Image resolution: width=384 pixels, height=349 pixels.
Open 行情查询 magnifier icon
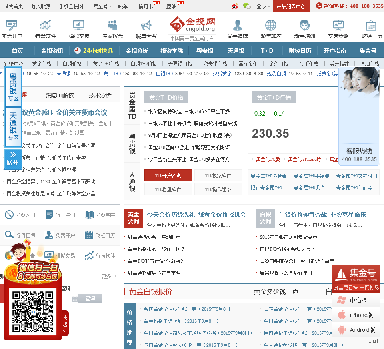pyautogui.click(x=9, y=235)
